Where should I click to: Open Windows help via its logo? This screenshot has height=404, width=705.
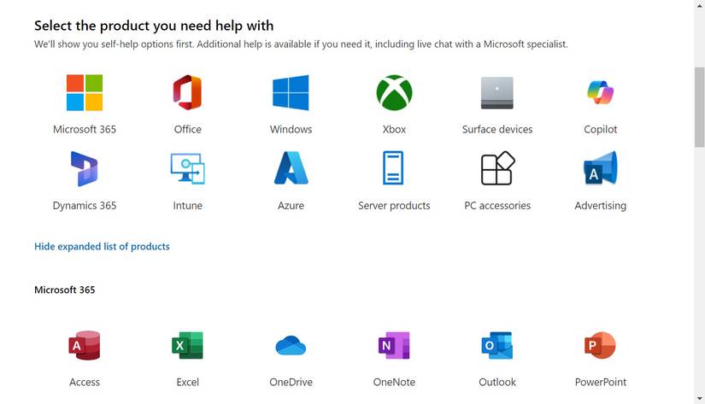tap(291, 92)
